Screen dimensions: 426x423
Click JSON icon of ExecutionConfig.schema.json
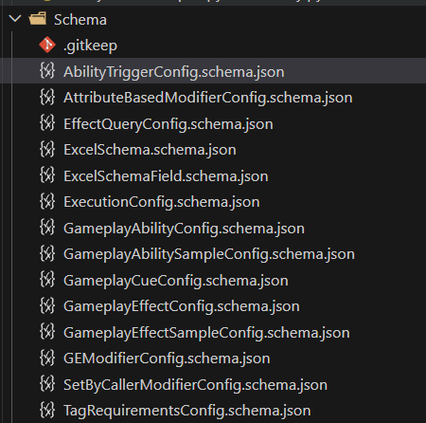pyautogui.click(x=47, y=201)
